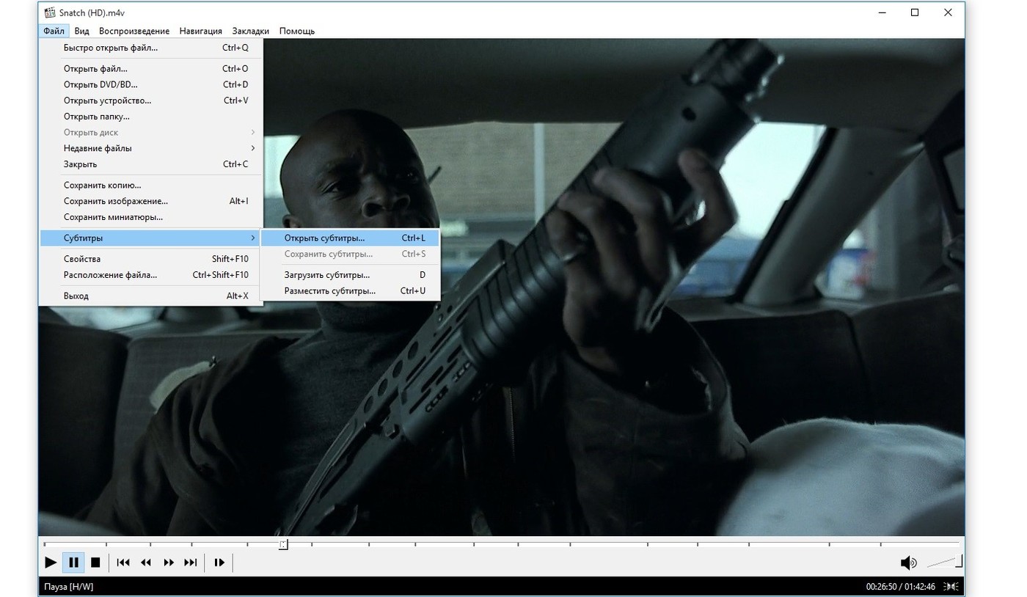Click the seek bar position thumb
Screen dimensions: 1027x597
pyautogui.click(x=283, y=544)
